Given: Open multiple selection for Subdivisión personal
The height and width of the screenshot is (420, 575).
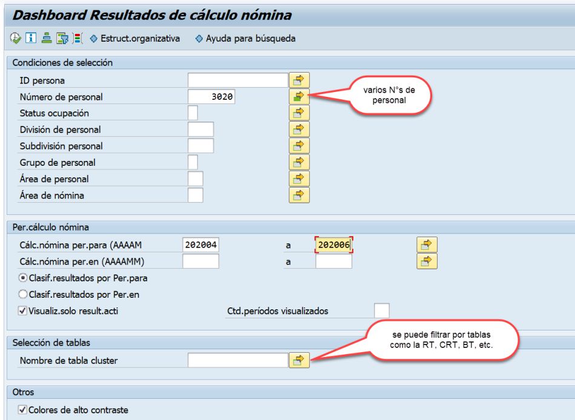Looking at the screenshot, I should tap(299, 146).
